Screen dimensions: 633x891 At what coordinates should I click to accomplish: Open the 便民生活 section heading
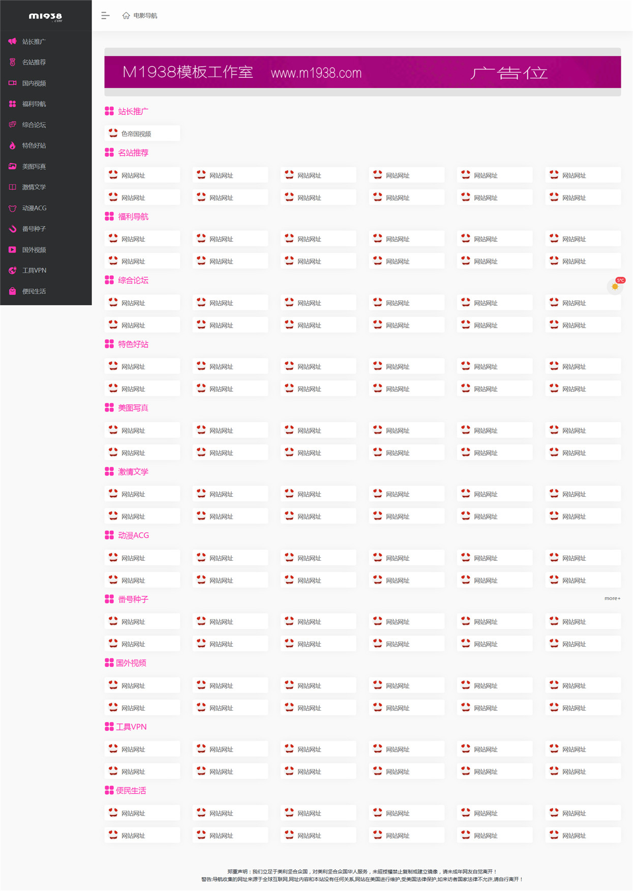pos(131,790)
